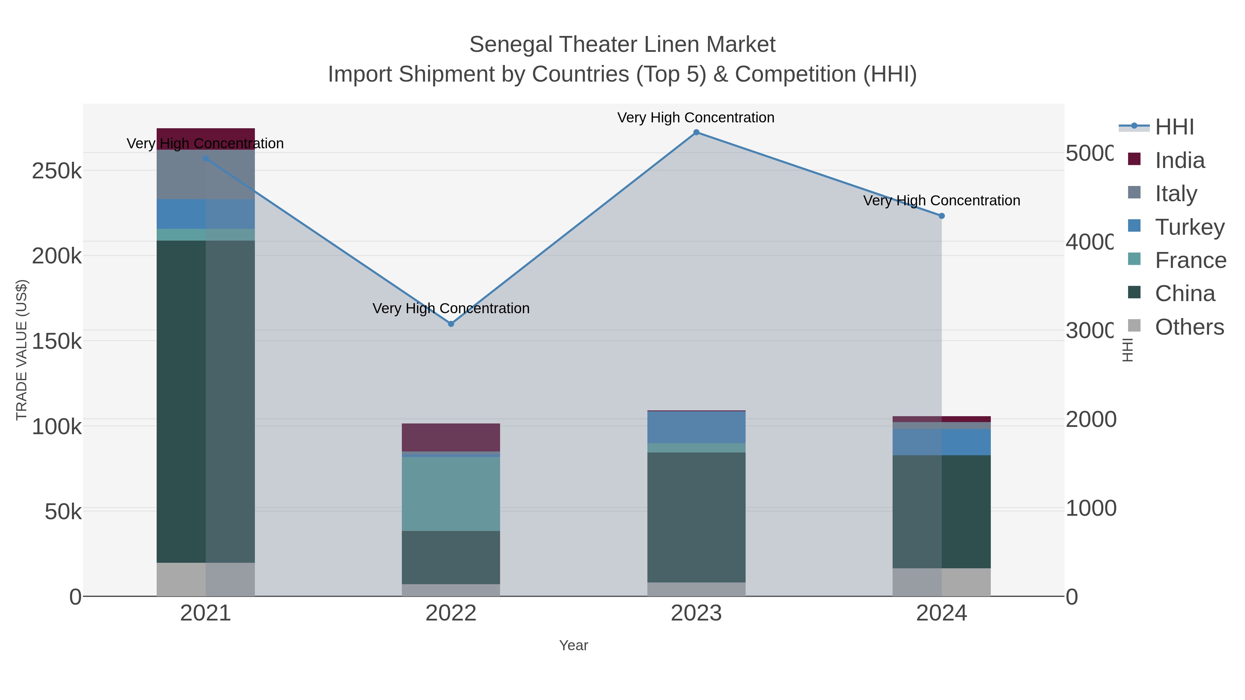1245x700 pixels.
Task: Click the India maroon legend swatch
Action: (1134, 159)
